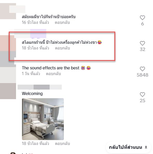Like the comment with 32 likes
This screenshot has width=153, height=154.
(142, 43)
